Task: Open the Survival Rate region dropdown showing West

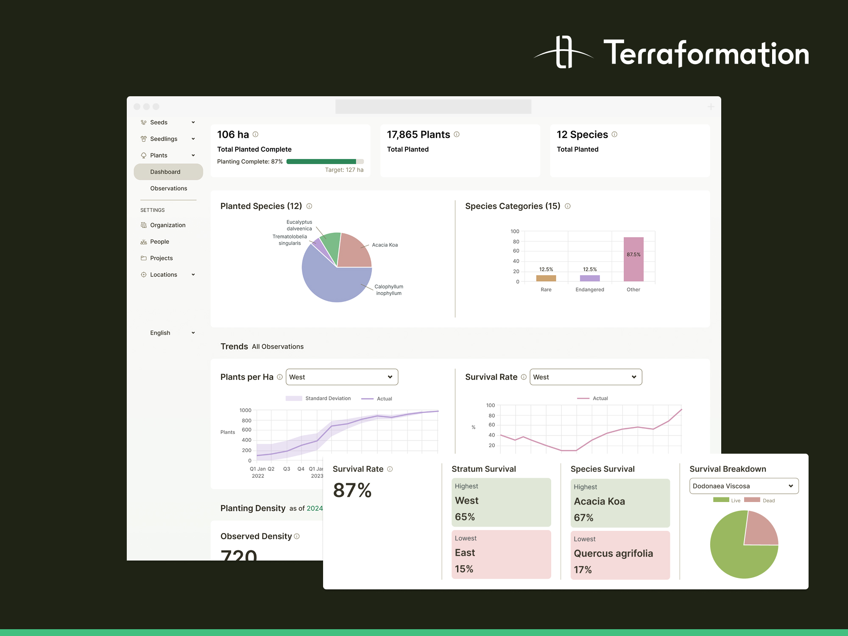Action: pos(586,377)
